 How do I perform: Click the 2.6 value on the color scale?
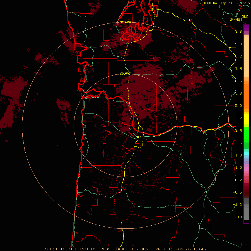coord(238,143)
